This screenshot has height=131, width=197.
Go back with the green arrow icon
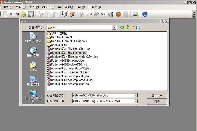pyautogui.click(x=122, y=27)
